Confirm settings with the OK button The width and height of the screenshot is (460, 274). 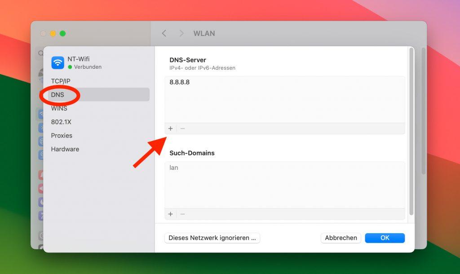[x=385, y=238]
